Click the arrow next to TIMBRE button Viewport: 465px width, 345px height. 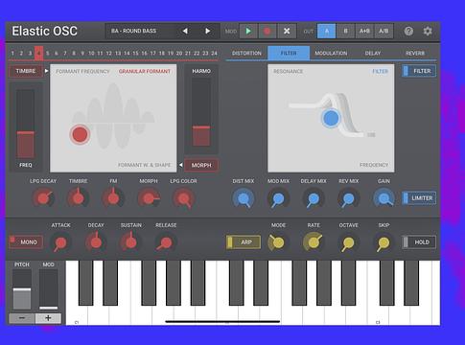click(x=47, y=71)
